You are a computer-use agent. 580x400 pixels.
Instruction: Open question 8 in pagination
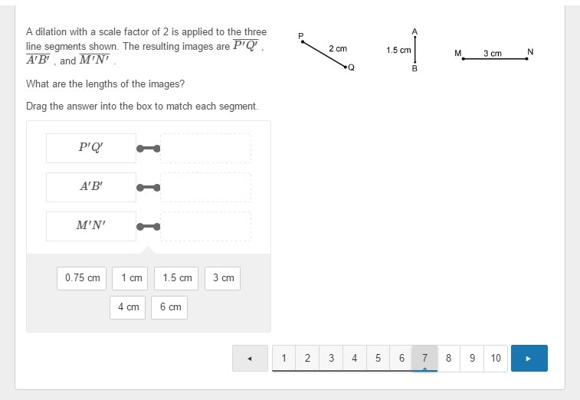pyautogui.click(x=448, y=358)
